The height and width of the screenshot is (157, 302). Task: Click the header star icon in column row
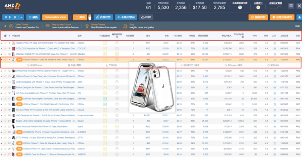(x=5, y=36)
